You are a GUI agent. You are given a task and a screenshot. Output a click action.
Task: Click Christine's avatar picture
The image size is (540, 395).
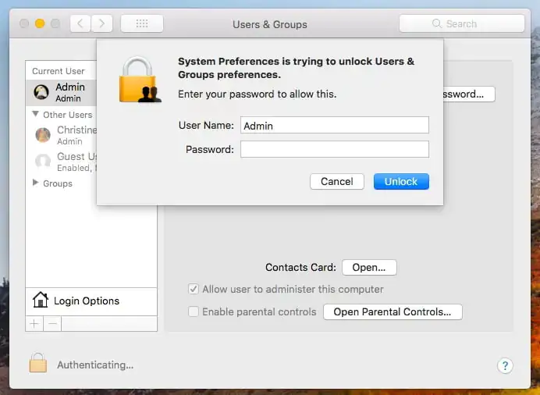[43, 134]
